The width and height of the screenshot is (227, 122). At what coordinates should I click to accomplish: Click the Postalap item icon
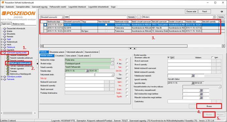point(8,71)
